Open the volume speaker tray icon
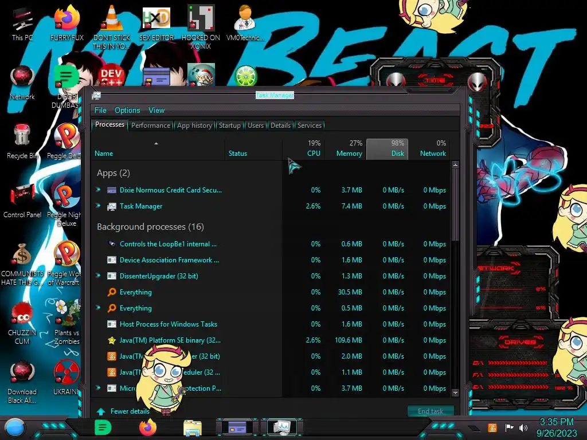Image resolution: width=587 pixels, height=440 pixels. (523, 427)
